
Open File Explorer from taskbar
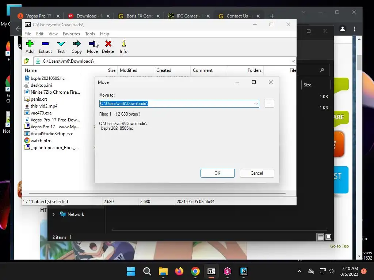(163, 271)
